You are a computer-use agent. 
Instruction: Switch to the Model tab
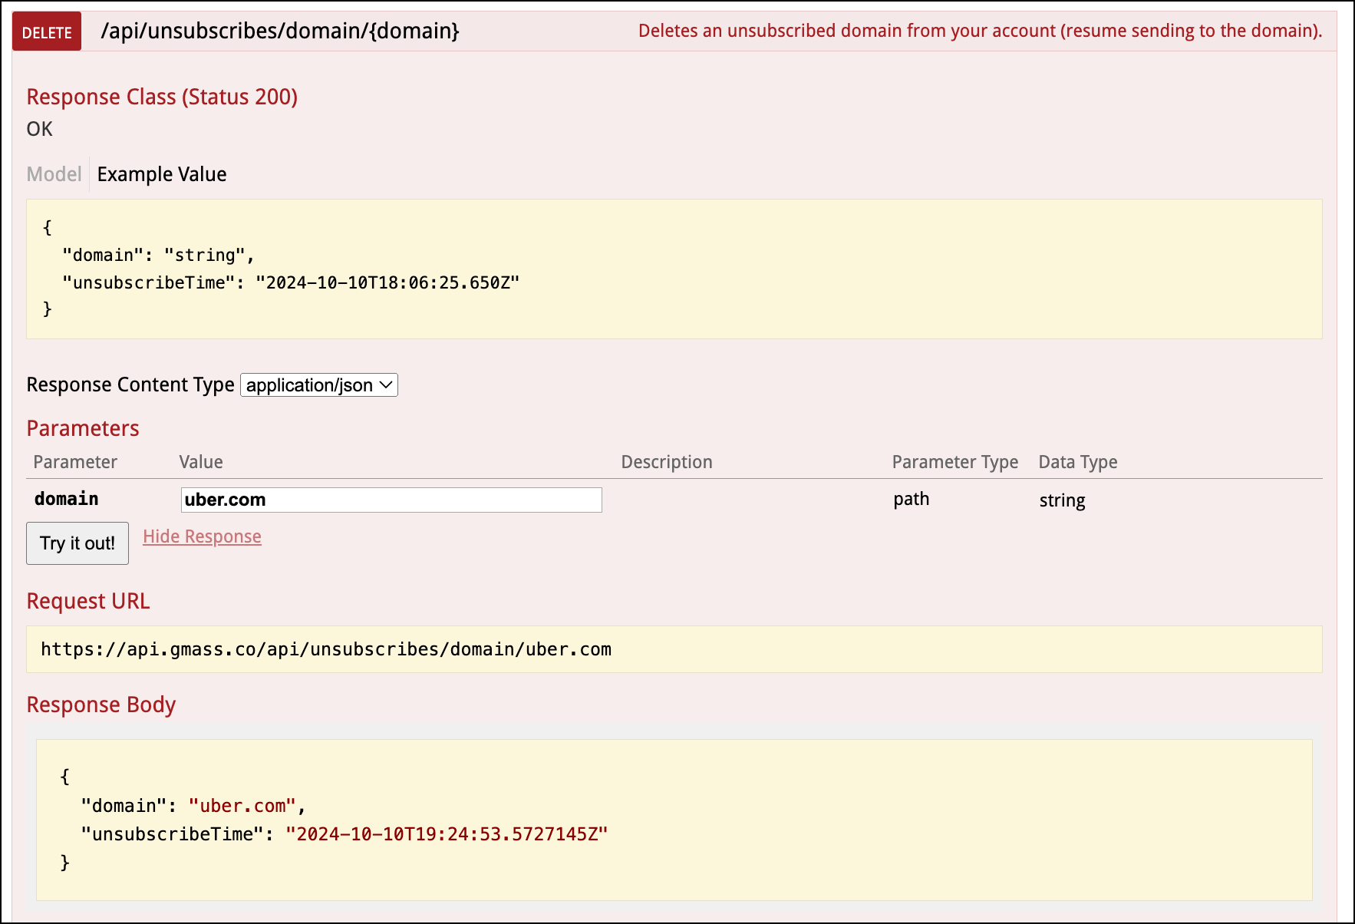[x=54, y=174]
